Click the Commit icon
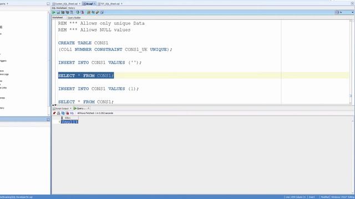Image resolution: width=355 pixels, height=199 pixels. (78, 12)
